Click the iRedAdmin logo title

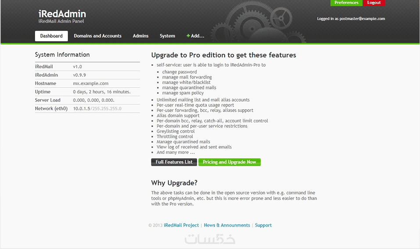tap(62, 14)
